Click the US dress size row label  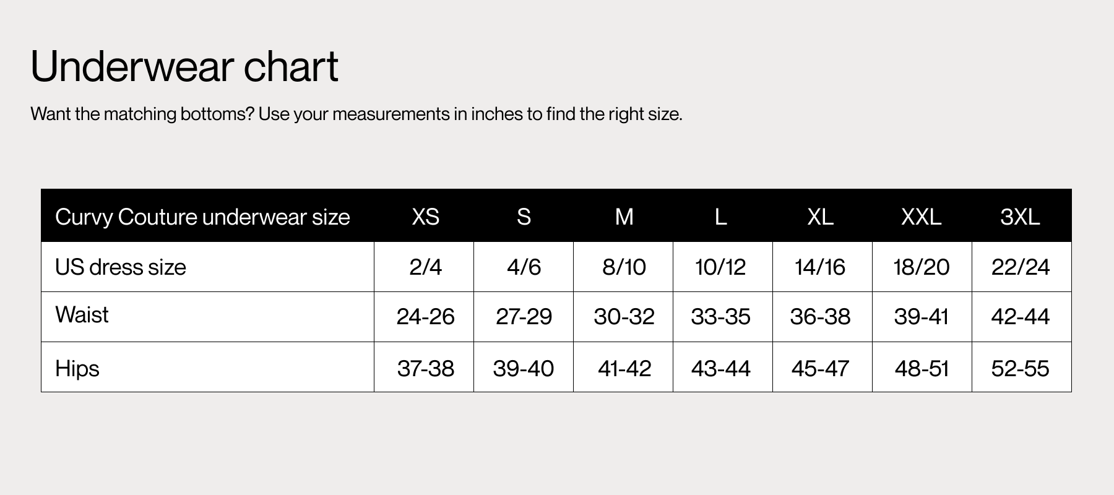(x=121, y=267)
